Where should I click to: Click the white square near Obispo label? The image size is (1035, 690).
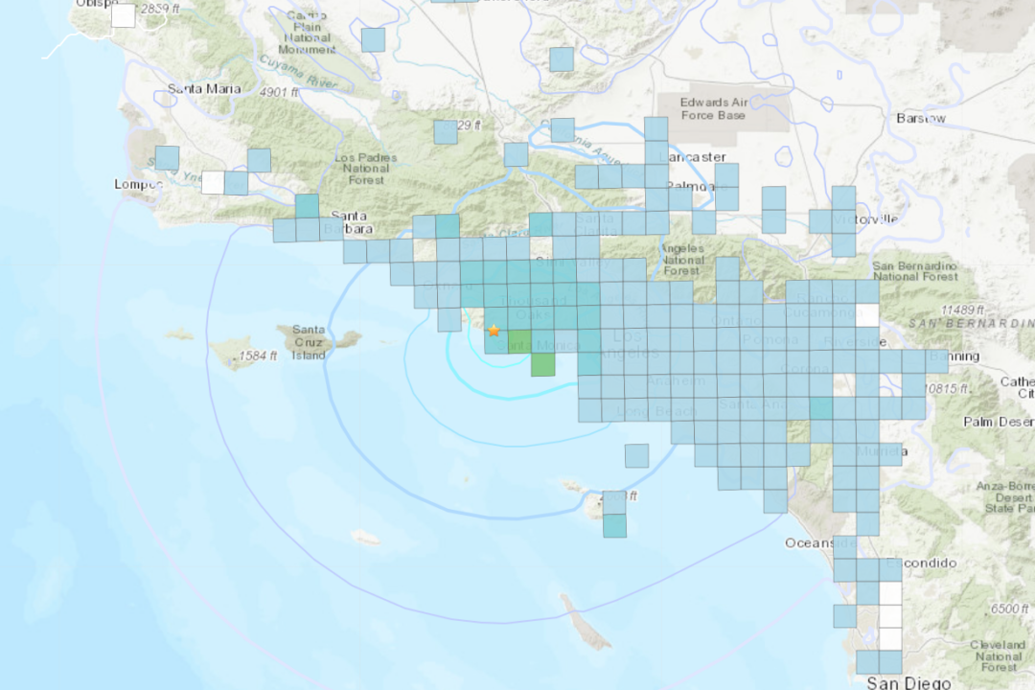[x=122, y=15]
